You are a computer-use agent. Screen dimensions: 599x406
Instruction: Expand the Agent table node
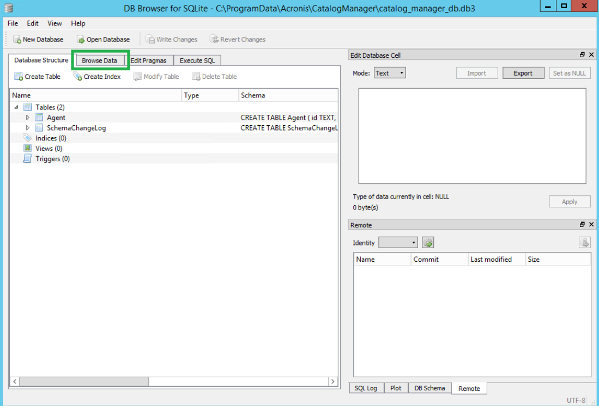pos(27,118)
